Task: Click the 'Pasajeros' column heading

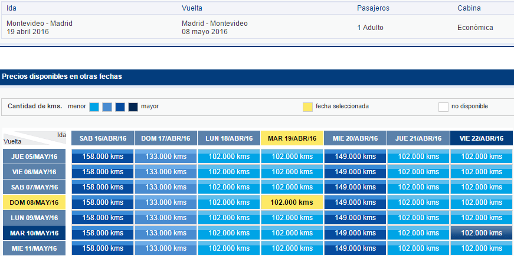Action: pos(373,8)
